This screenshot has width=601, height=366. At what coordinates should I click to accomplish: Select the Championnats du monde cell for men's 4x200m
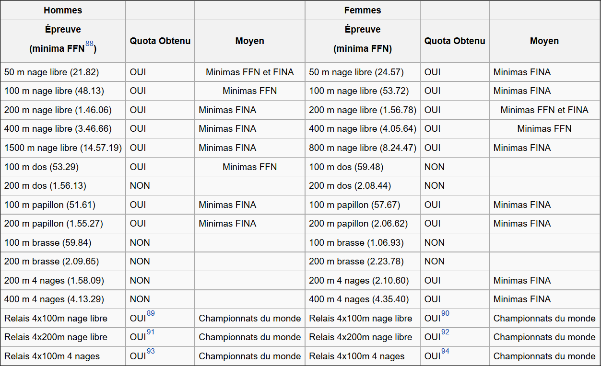[x=249, y=337]
